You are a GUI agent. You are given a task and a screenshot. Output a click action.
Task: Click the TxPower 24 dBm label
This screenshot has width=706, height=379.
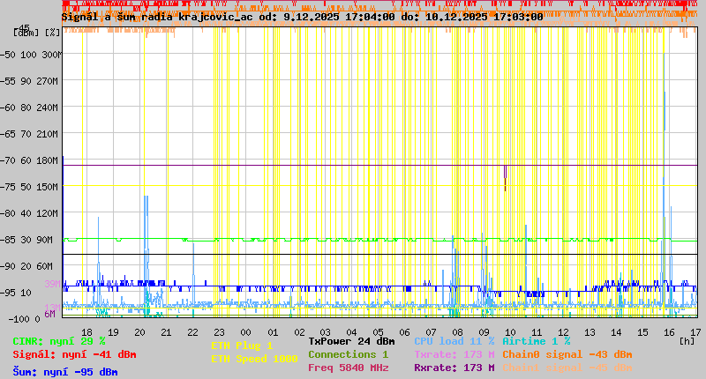tap(351, 341)
